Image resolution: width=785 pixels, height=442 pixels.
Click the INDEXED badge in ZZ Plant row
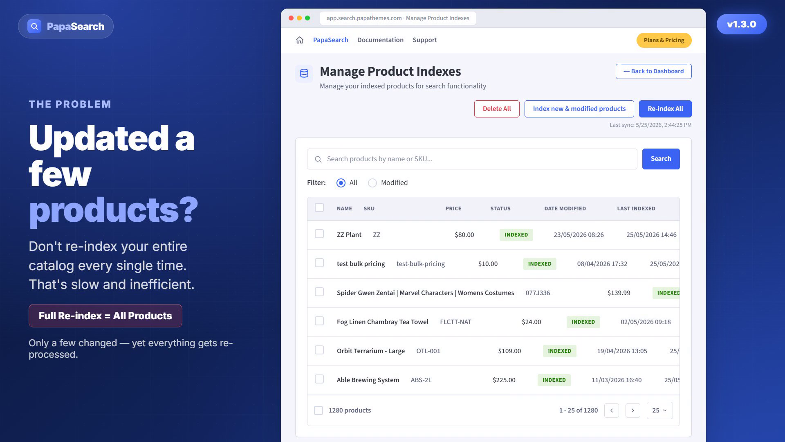click(516, 235)
